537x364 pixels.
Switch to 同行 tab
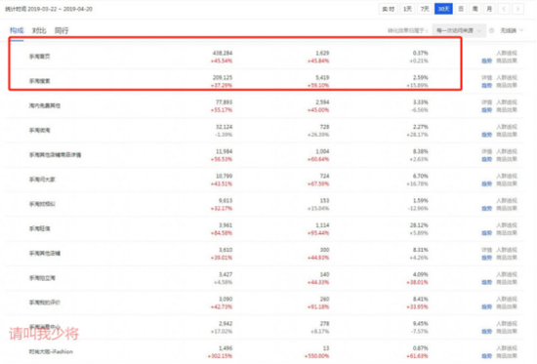click(x=62, y=30)
